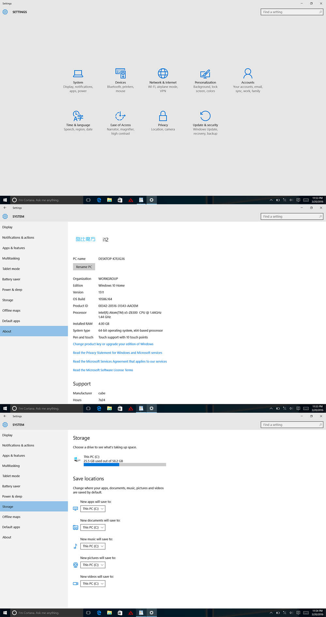Image resolution: width=326 pixels, height=617 pixels.
Task: Select Apps & features in the Storage page sidebar
Action: [34, 456]
